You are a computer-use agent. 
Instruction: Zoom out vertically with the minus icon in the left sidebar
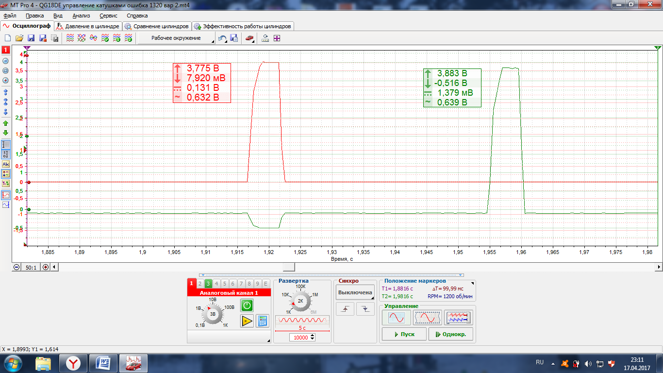coord(6,61)
